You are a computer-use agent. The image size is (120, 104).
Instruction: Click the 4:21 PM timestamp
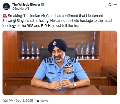(x=8, y=101)
